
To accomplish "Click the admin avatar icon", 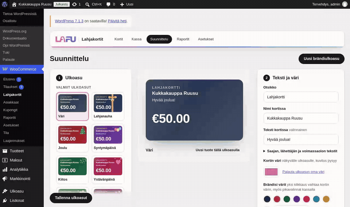I will (x=345, y=4).
